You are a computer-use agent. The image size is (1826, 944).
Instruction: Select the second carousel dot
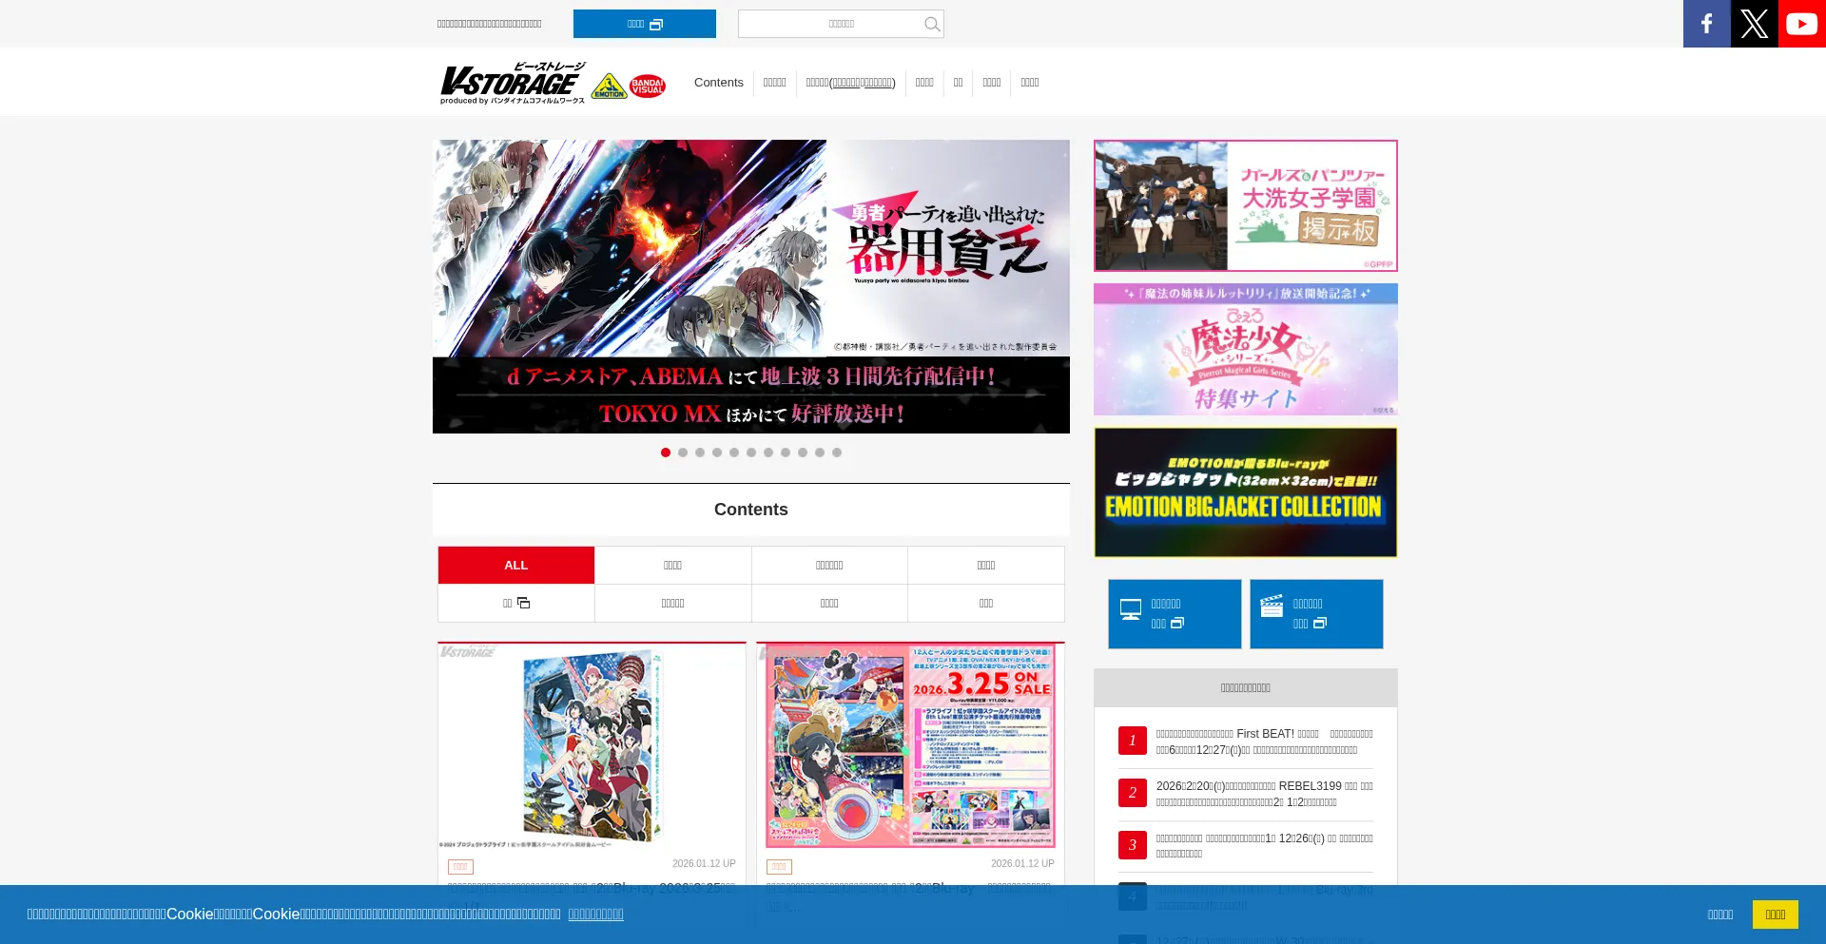pyautogui.click(x=683, y=453)
